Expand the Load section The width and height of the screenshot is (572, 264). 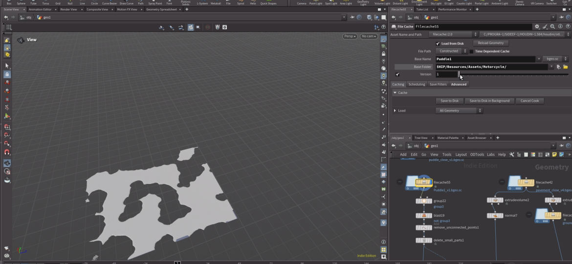pyautogui.click(x=395, y=111)
